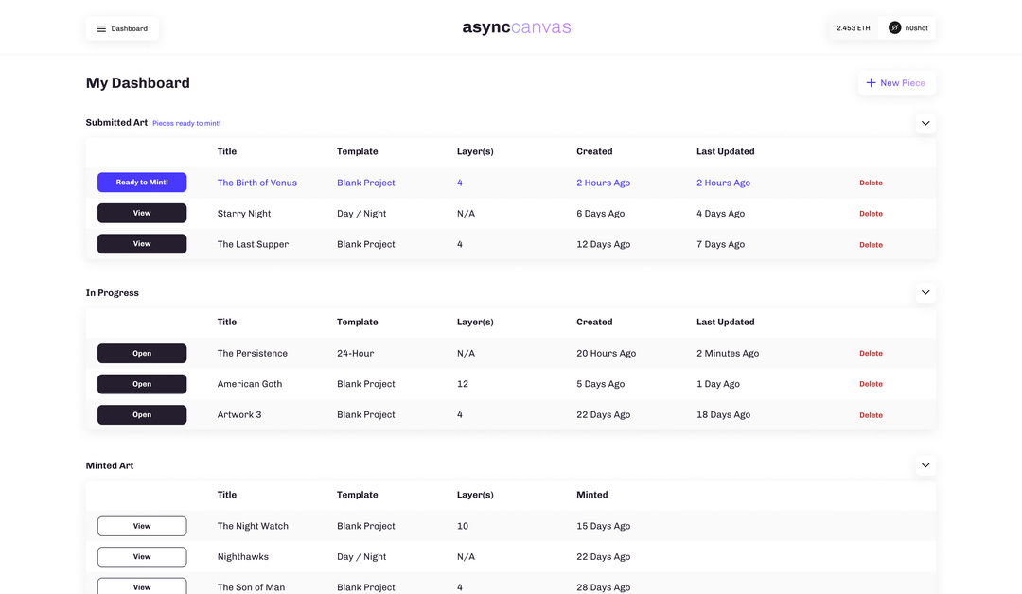Open The Persistence in-progress piece
Viewport: 1022px width, 594px height.
(142, 353)
